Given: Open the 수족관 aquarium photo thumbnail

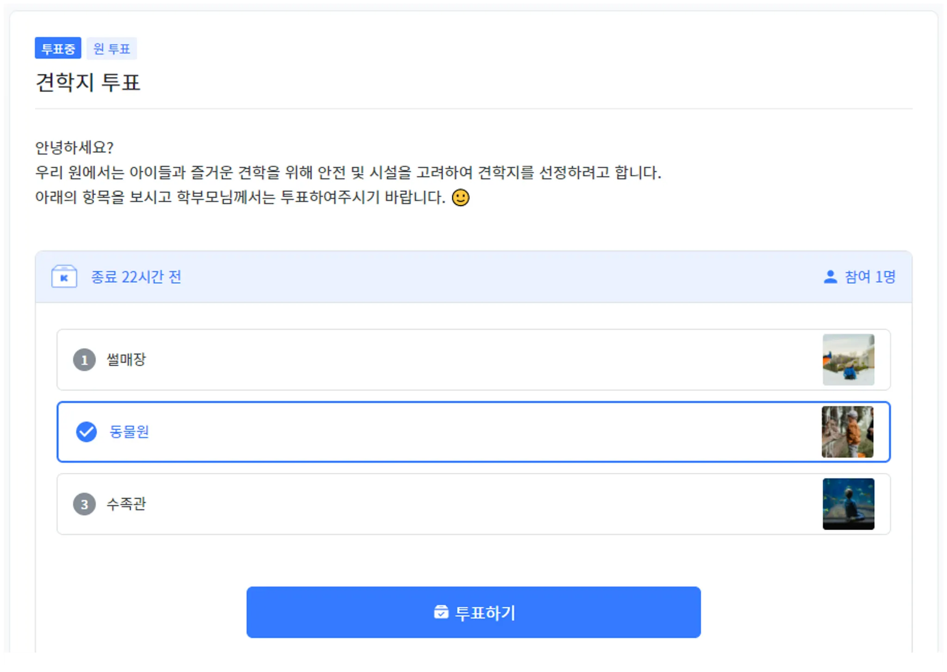Looking at the screenshot, I should click(848, 504).
